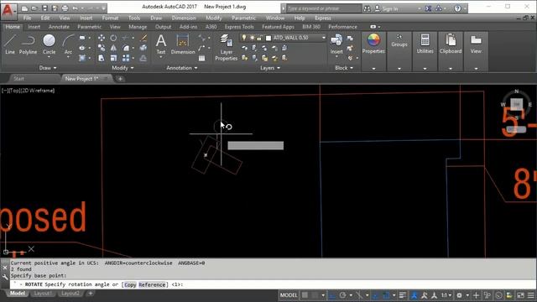Expand the Groups panel arrow
The width and height of the screenshot is (537, 302).
[x=399, y=69]
